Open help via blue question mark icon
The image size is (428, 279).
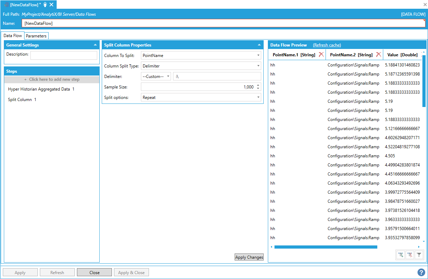pyautogui.click(x=421, y=272)
